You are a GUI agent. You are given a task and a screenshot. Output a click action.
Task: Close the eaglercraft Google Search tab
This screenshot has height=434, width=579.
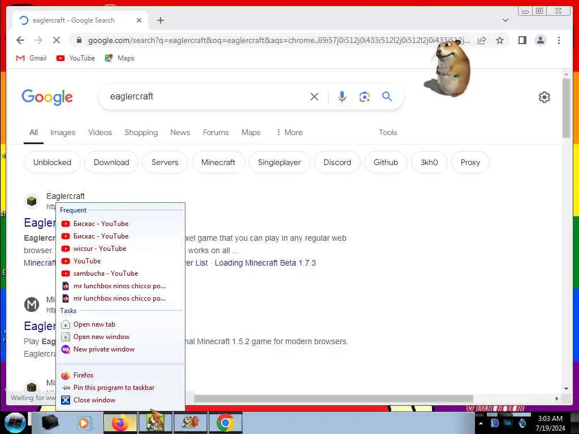click(139, 20)
